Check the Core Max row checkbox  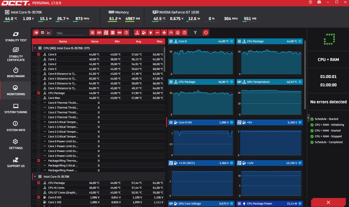click(x=39, y=98)
